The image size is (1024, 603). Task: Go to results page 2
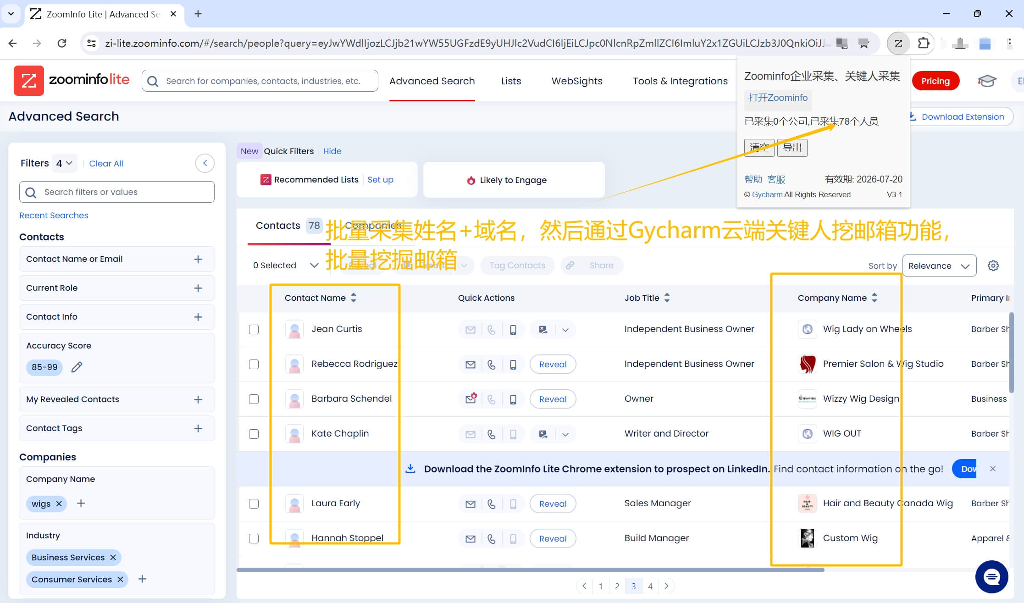click(x=617, y=586)
